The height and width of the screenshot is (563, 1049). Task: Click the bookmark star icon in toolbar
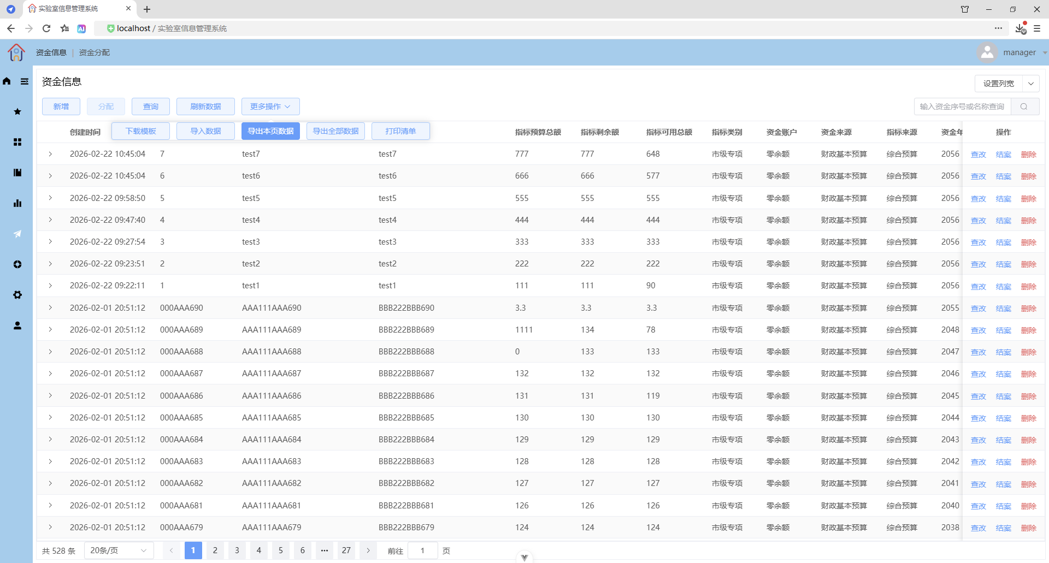[x=64, y=28]
